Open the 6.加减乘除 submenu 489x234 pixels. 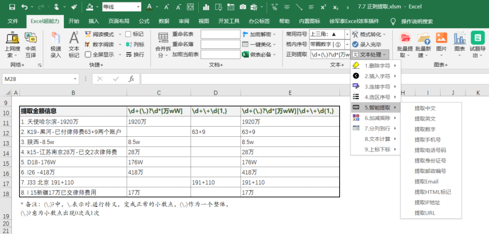pos(375,118)
